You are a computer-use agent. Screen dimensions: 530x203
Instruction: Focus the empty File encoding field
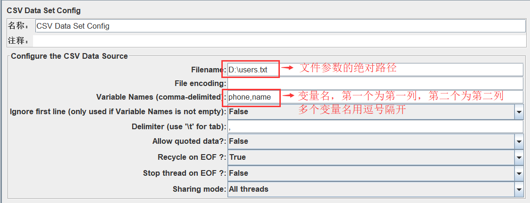pos(375,83)
